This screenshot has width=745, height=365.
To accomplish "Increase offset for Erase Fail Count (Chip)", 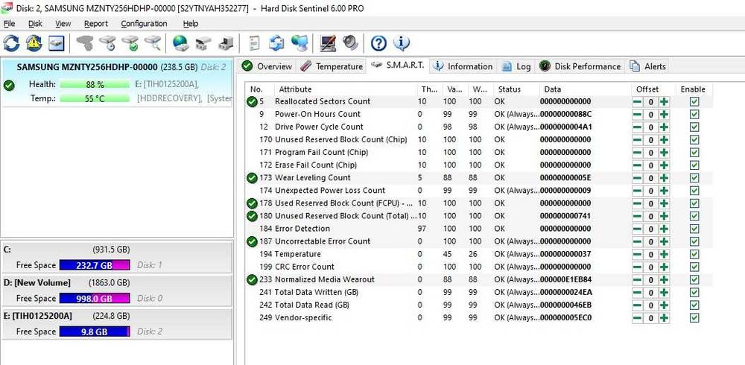I will point(665,165).
